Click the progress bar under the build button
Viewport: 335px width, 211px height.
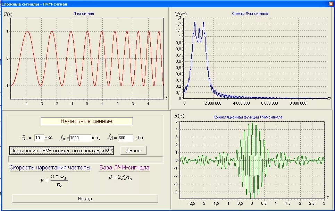tap(85, 159)
